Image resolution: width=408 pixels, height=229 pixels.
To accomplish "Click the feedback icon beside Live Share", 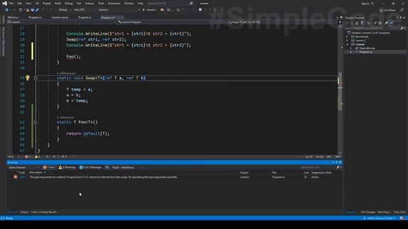I will 402,10.
